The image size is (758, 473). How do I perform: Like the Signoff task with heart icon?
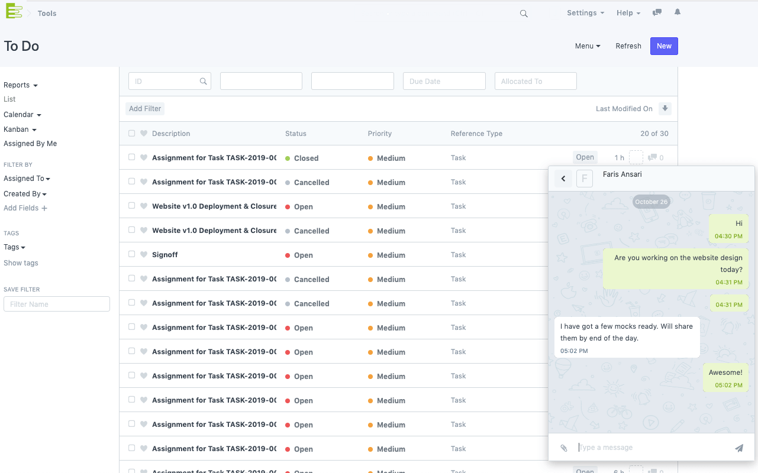point(143,255)
